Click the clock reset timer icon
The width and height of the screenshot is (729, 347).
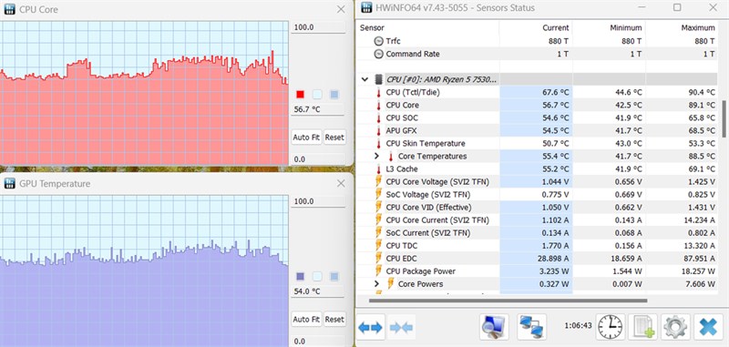(x=611, y=327)
